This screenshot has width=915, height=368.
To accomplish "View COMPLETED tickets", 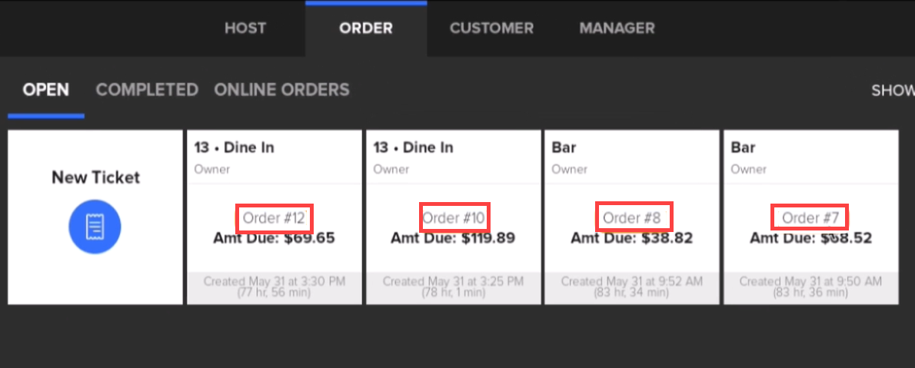I will click(147, 90).
